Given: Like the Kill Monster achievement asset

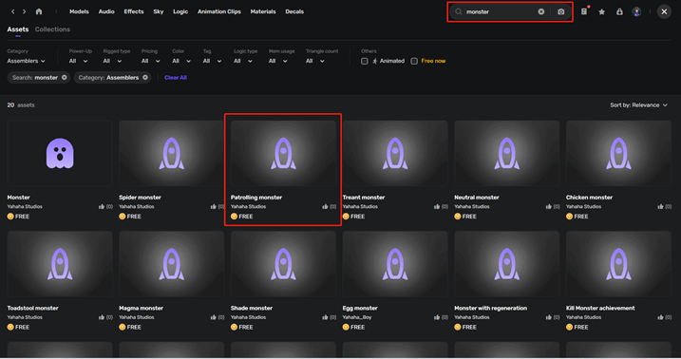Looking at the screenshot, I should [661, 317].
